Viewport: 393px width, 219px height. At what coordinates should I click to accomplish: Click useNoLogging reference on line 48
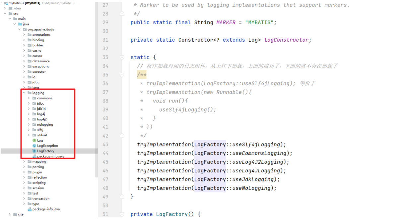251,188
